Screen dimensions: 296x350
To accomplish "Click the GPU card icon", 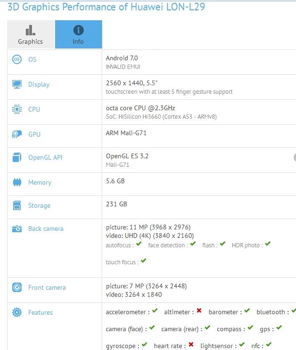I will pyautogui.click(x=17, y=134).
